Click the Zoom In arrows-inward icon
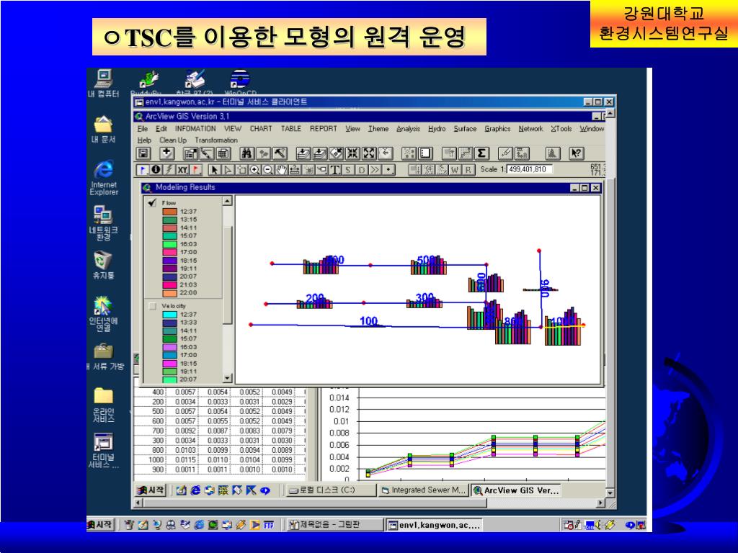The width and height of the screenshot is (738, 553). (352, 153)
